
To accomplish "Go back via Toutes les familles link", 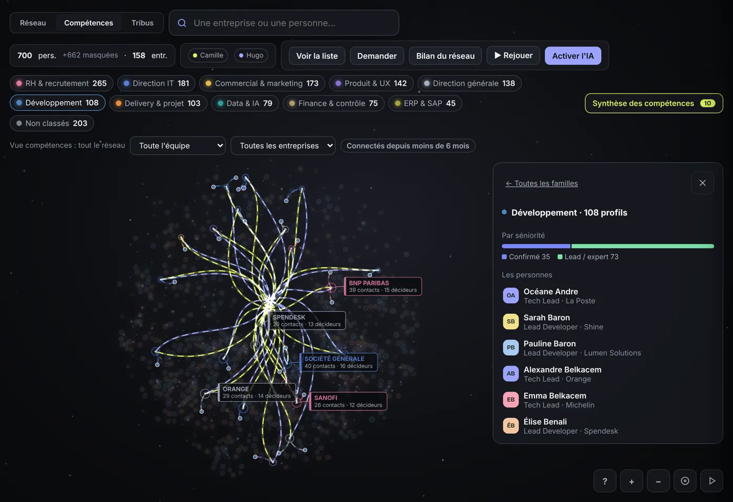I will click(541, 184).
